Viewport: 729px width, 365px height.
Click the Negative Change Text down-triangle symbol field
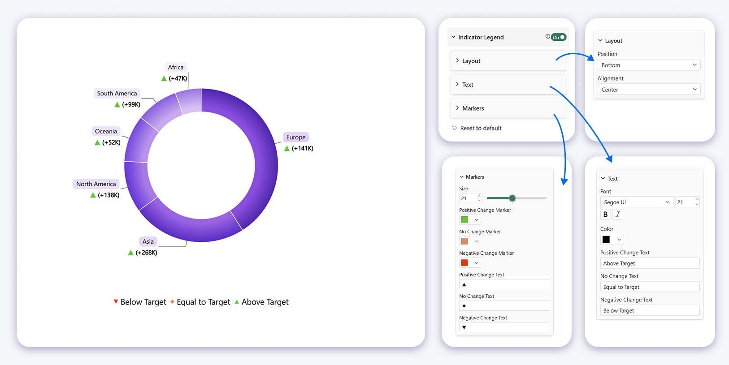(x=504, y=327)
